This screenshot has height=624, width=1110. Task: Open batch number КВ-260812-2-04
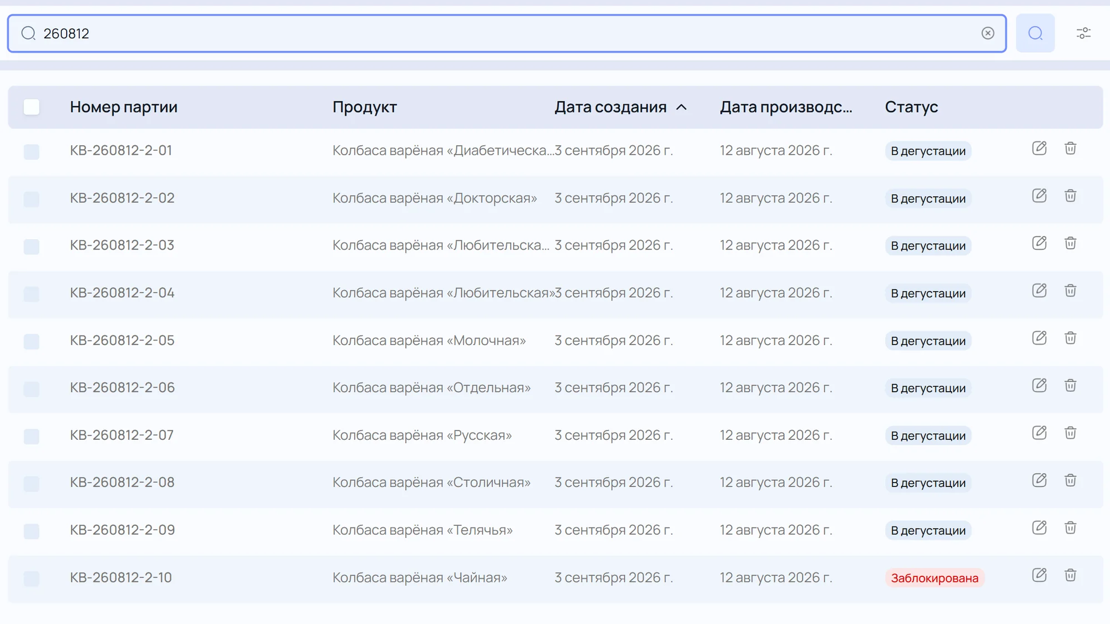pyautogui.click(x=122, y=293)
